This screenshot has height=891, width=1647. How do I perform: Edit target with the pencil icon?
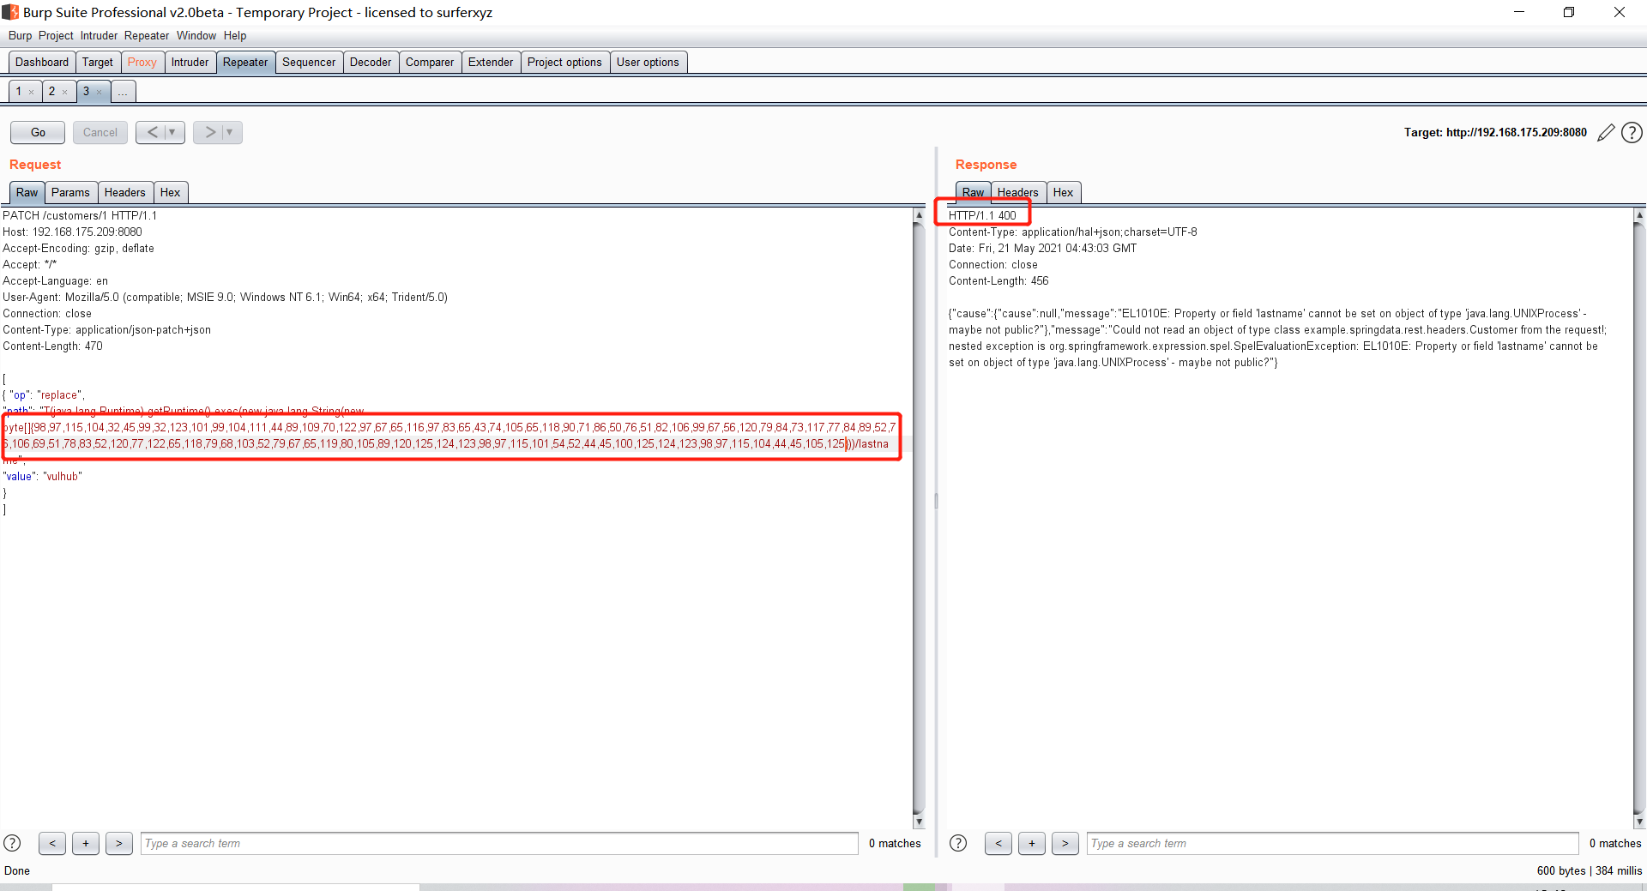tap(1606, 133)
